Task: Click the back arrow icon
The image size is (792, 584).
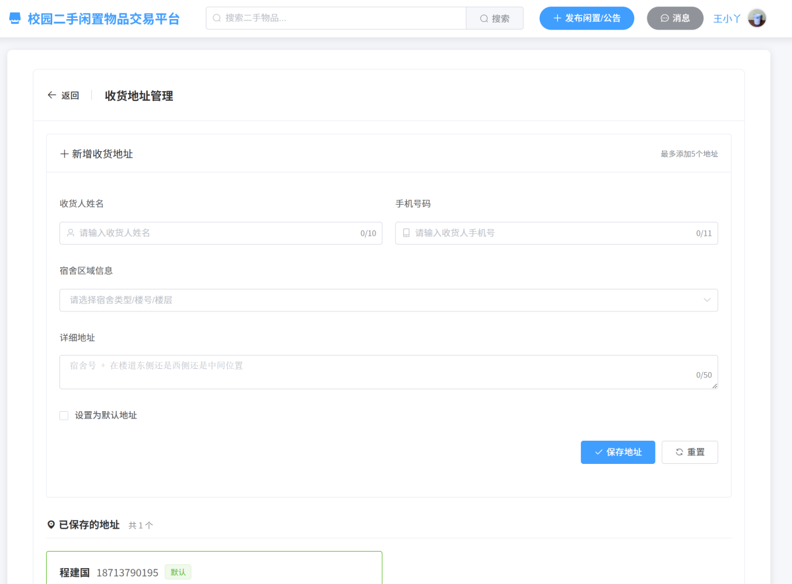Action: click(51, 95)
